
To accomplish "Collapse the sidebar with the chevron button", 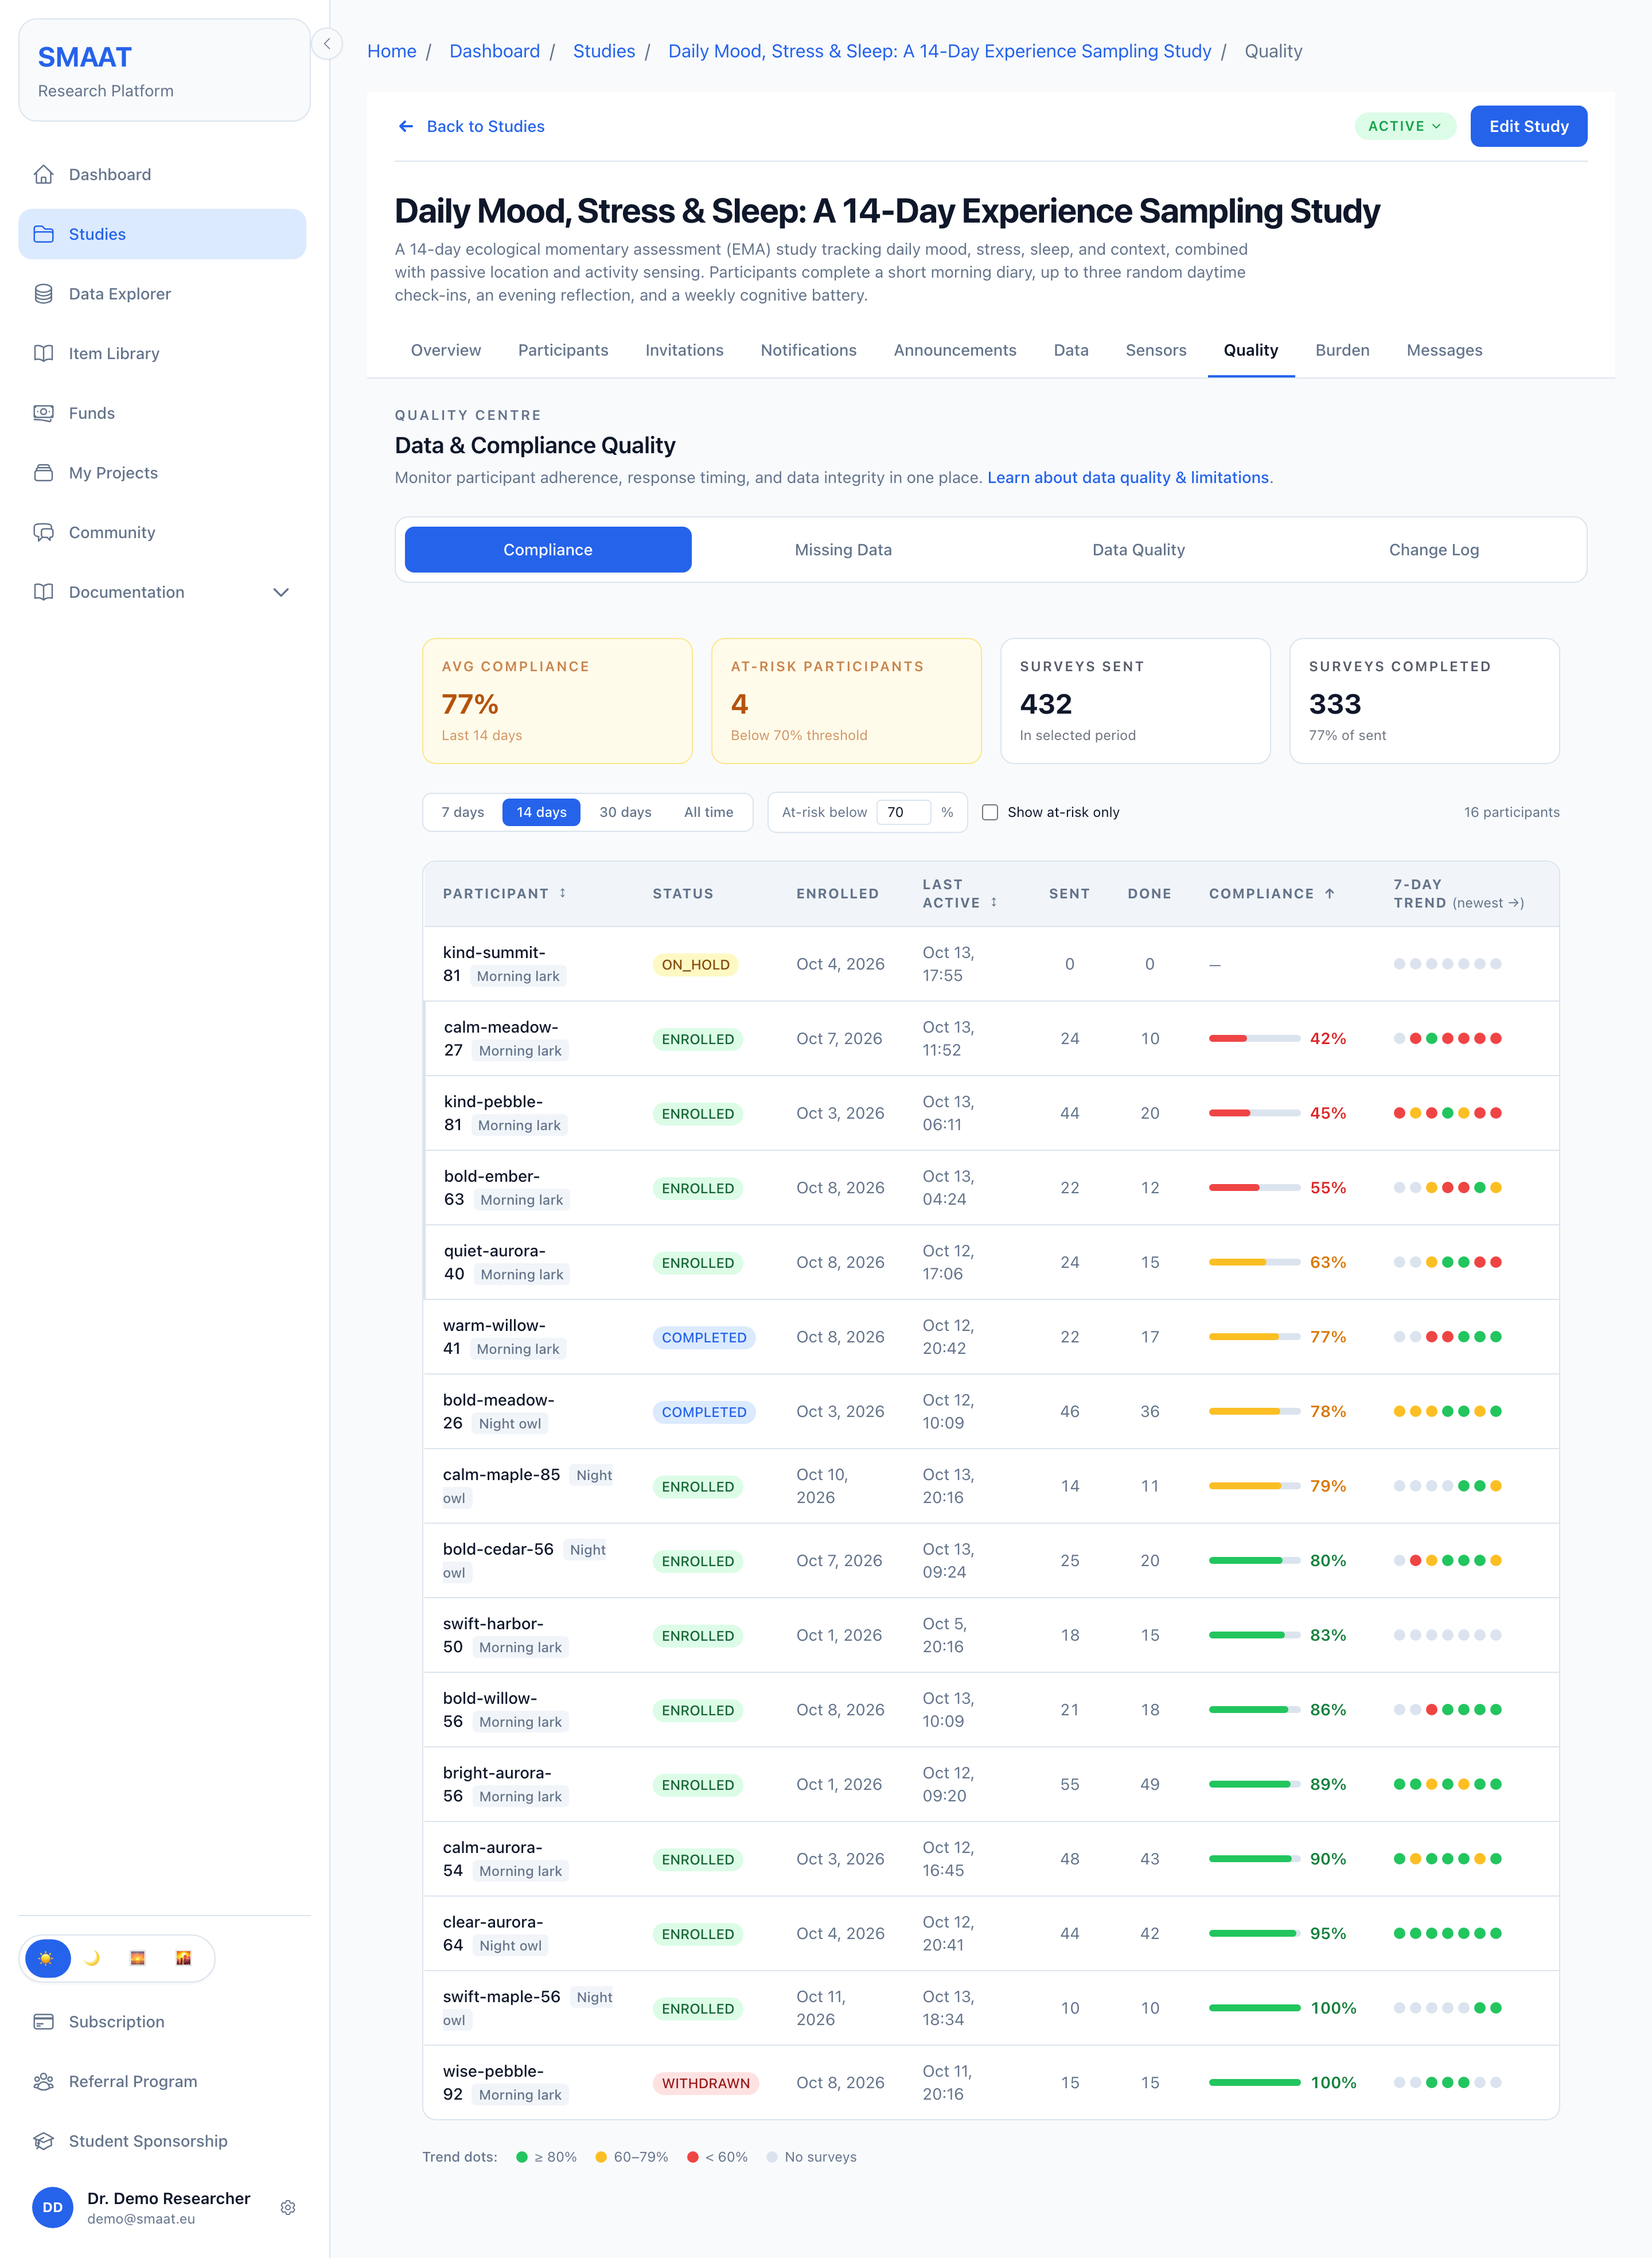I will pyautogui.click(x=327, y=44).
